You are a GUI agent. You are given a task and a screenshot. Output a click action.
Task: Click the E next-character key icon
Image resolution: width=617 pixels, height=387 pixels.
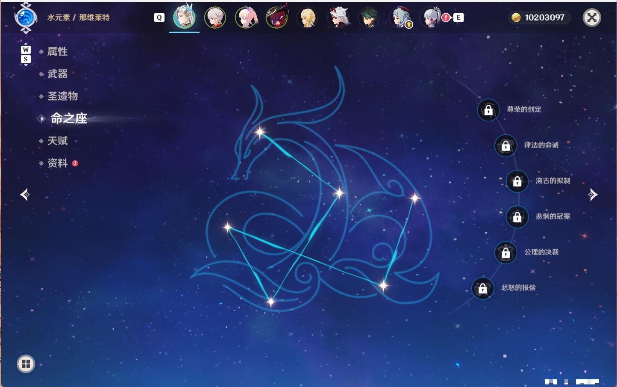[x=458, y=18]
